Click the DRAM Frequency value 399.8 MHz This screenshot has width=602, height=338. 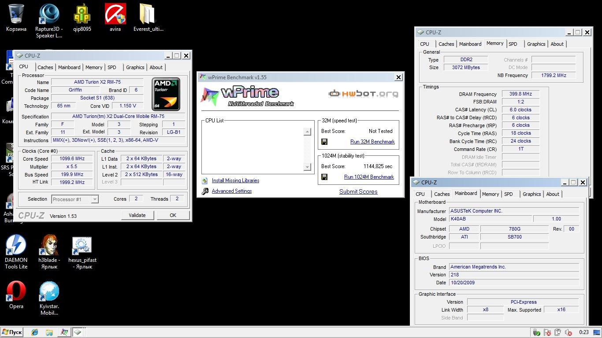click(521, 94)
